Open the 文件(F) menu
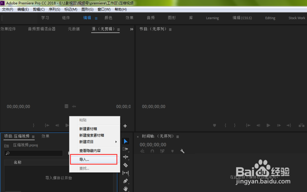Viewport: 307px width, 192px height. click(x=7, y=10)
